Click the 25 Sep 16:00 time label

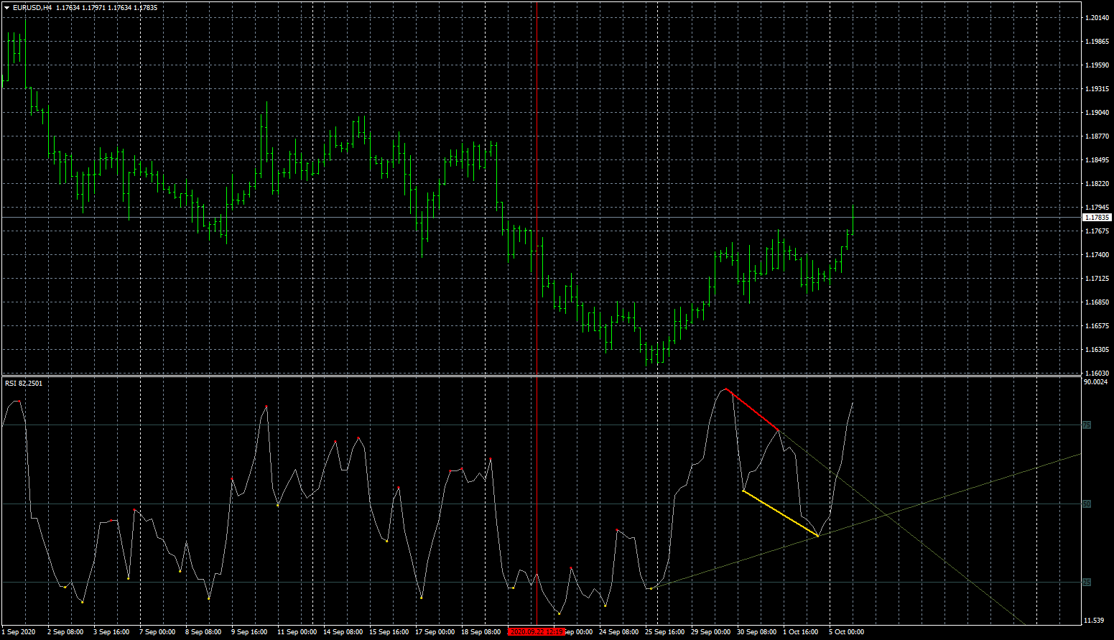pos(665,632)
